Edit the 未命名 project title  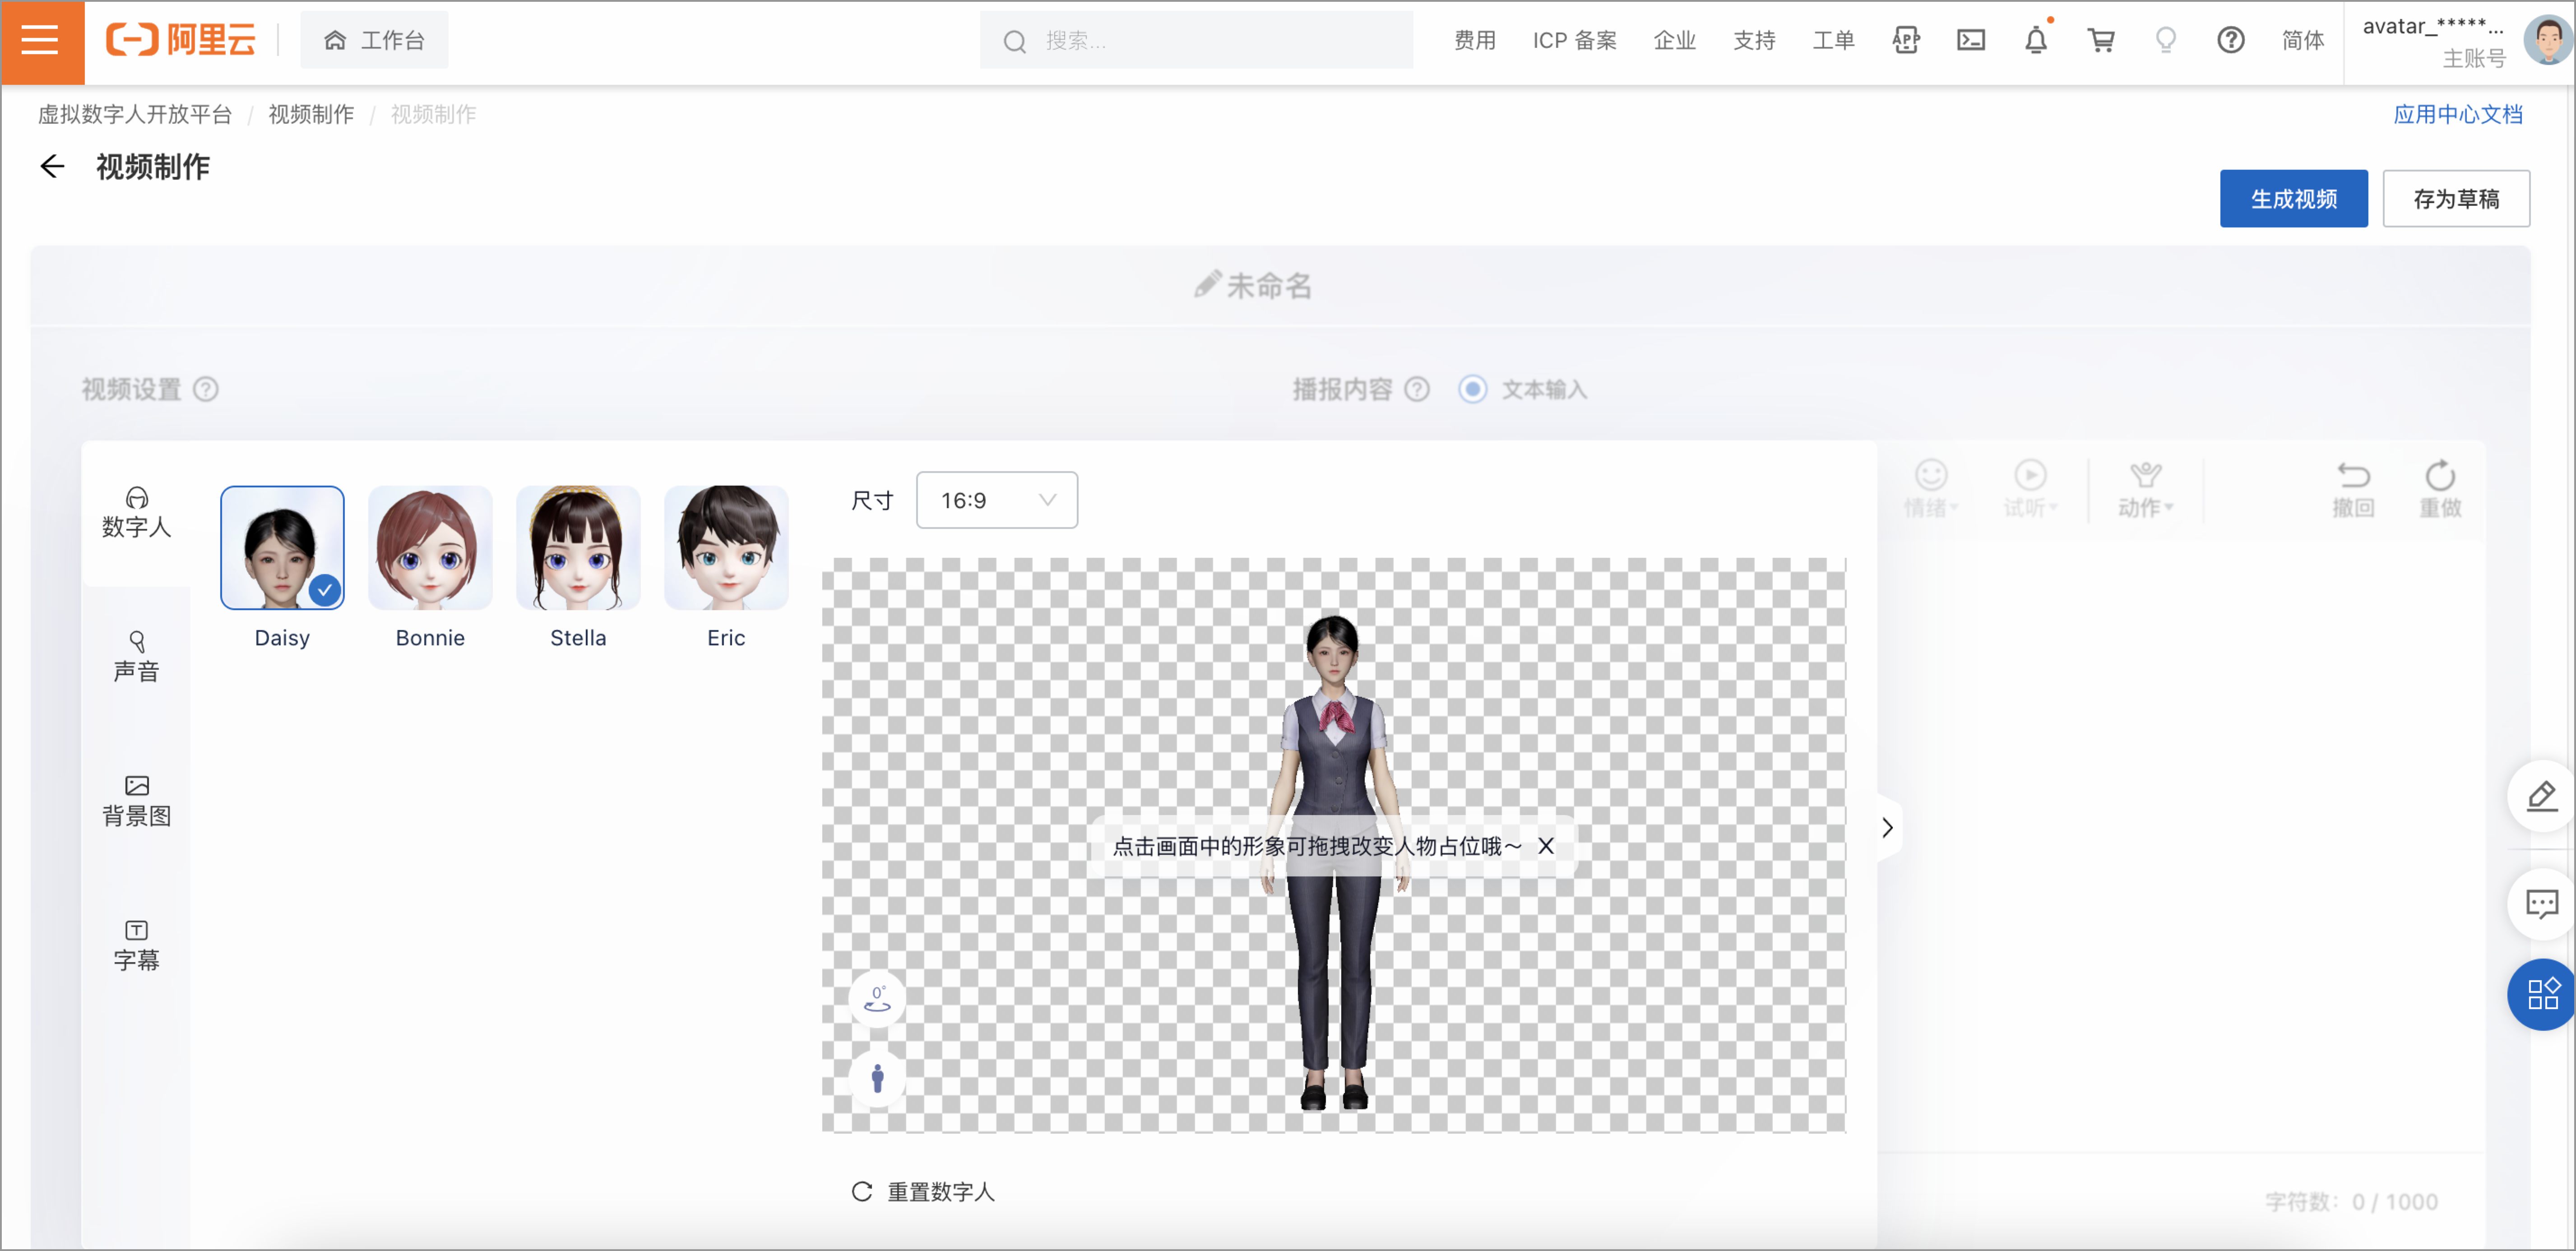[1253, 286]
